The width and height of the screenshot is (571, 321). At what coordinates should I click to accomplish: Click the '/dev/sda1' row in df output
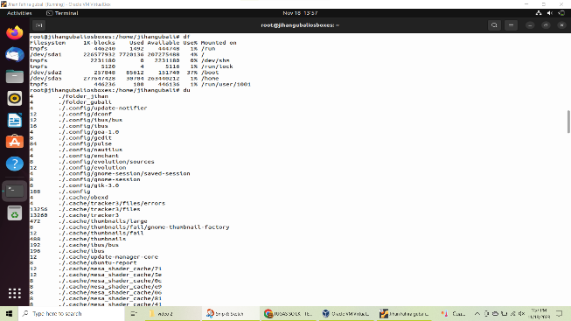117,54
